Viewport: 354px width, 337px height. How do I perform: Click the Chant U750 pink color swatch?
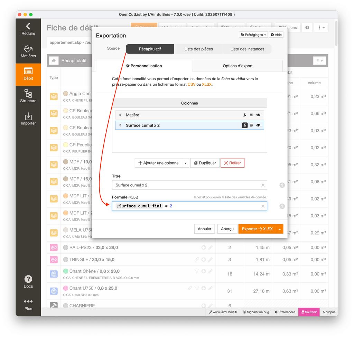coord(66,288)
